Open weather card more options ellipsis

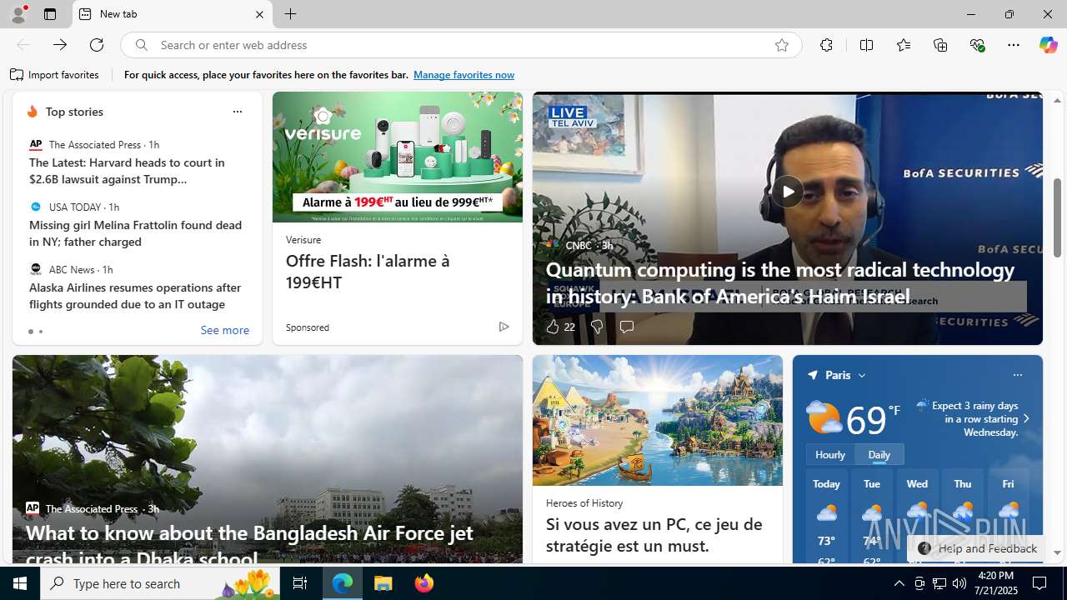pos(1017,375)
